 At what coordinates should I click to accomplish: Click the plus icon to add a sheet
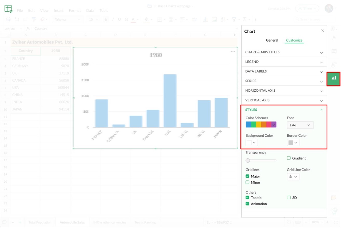(20, 222)
